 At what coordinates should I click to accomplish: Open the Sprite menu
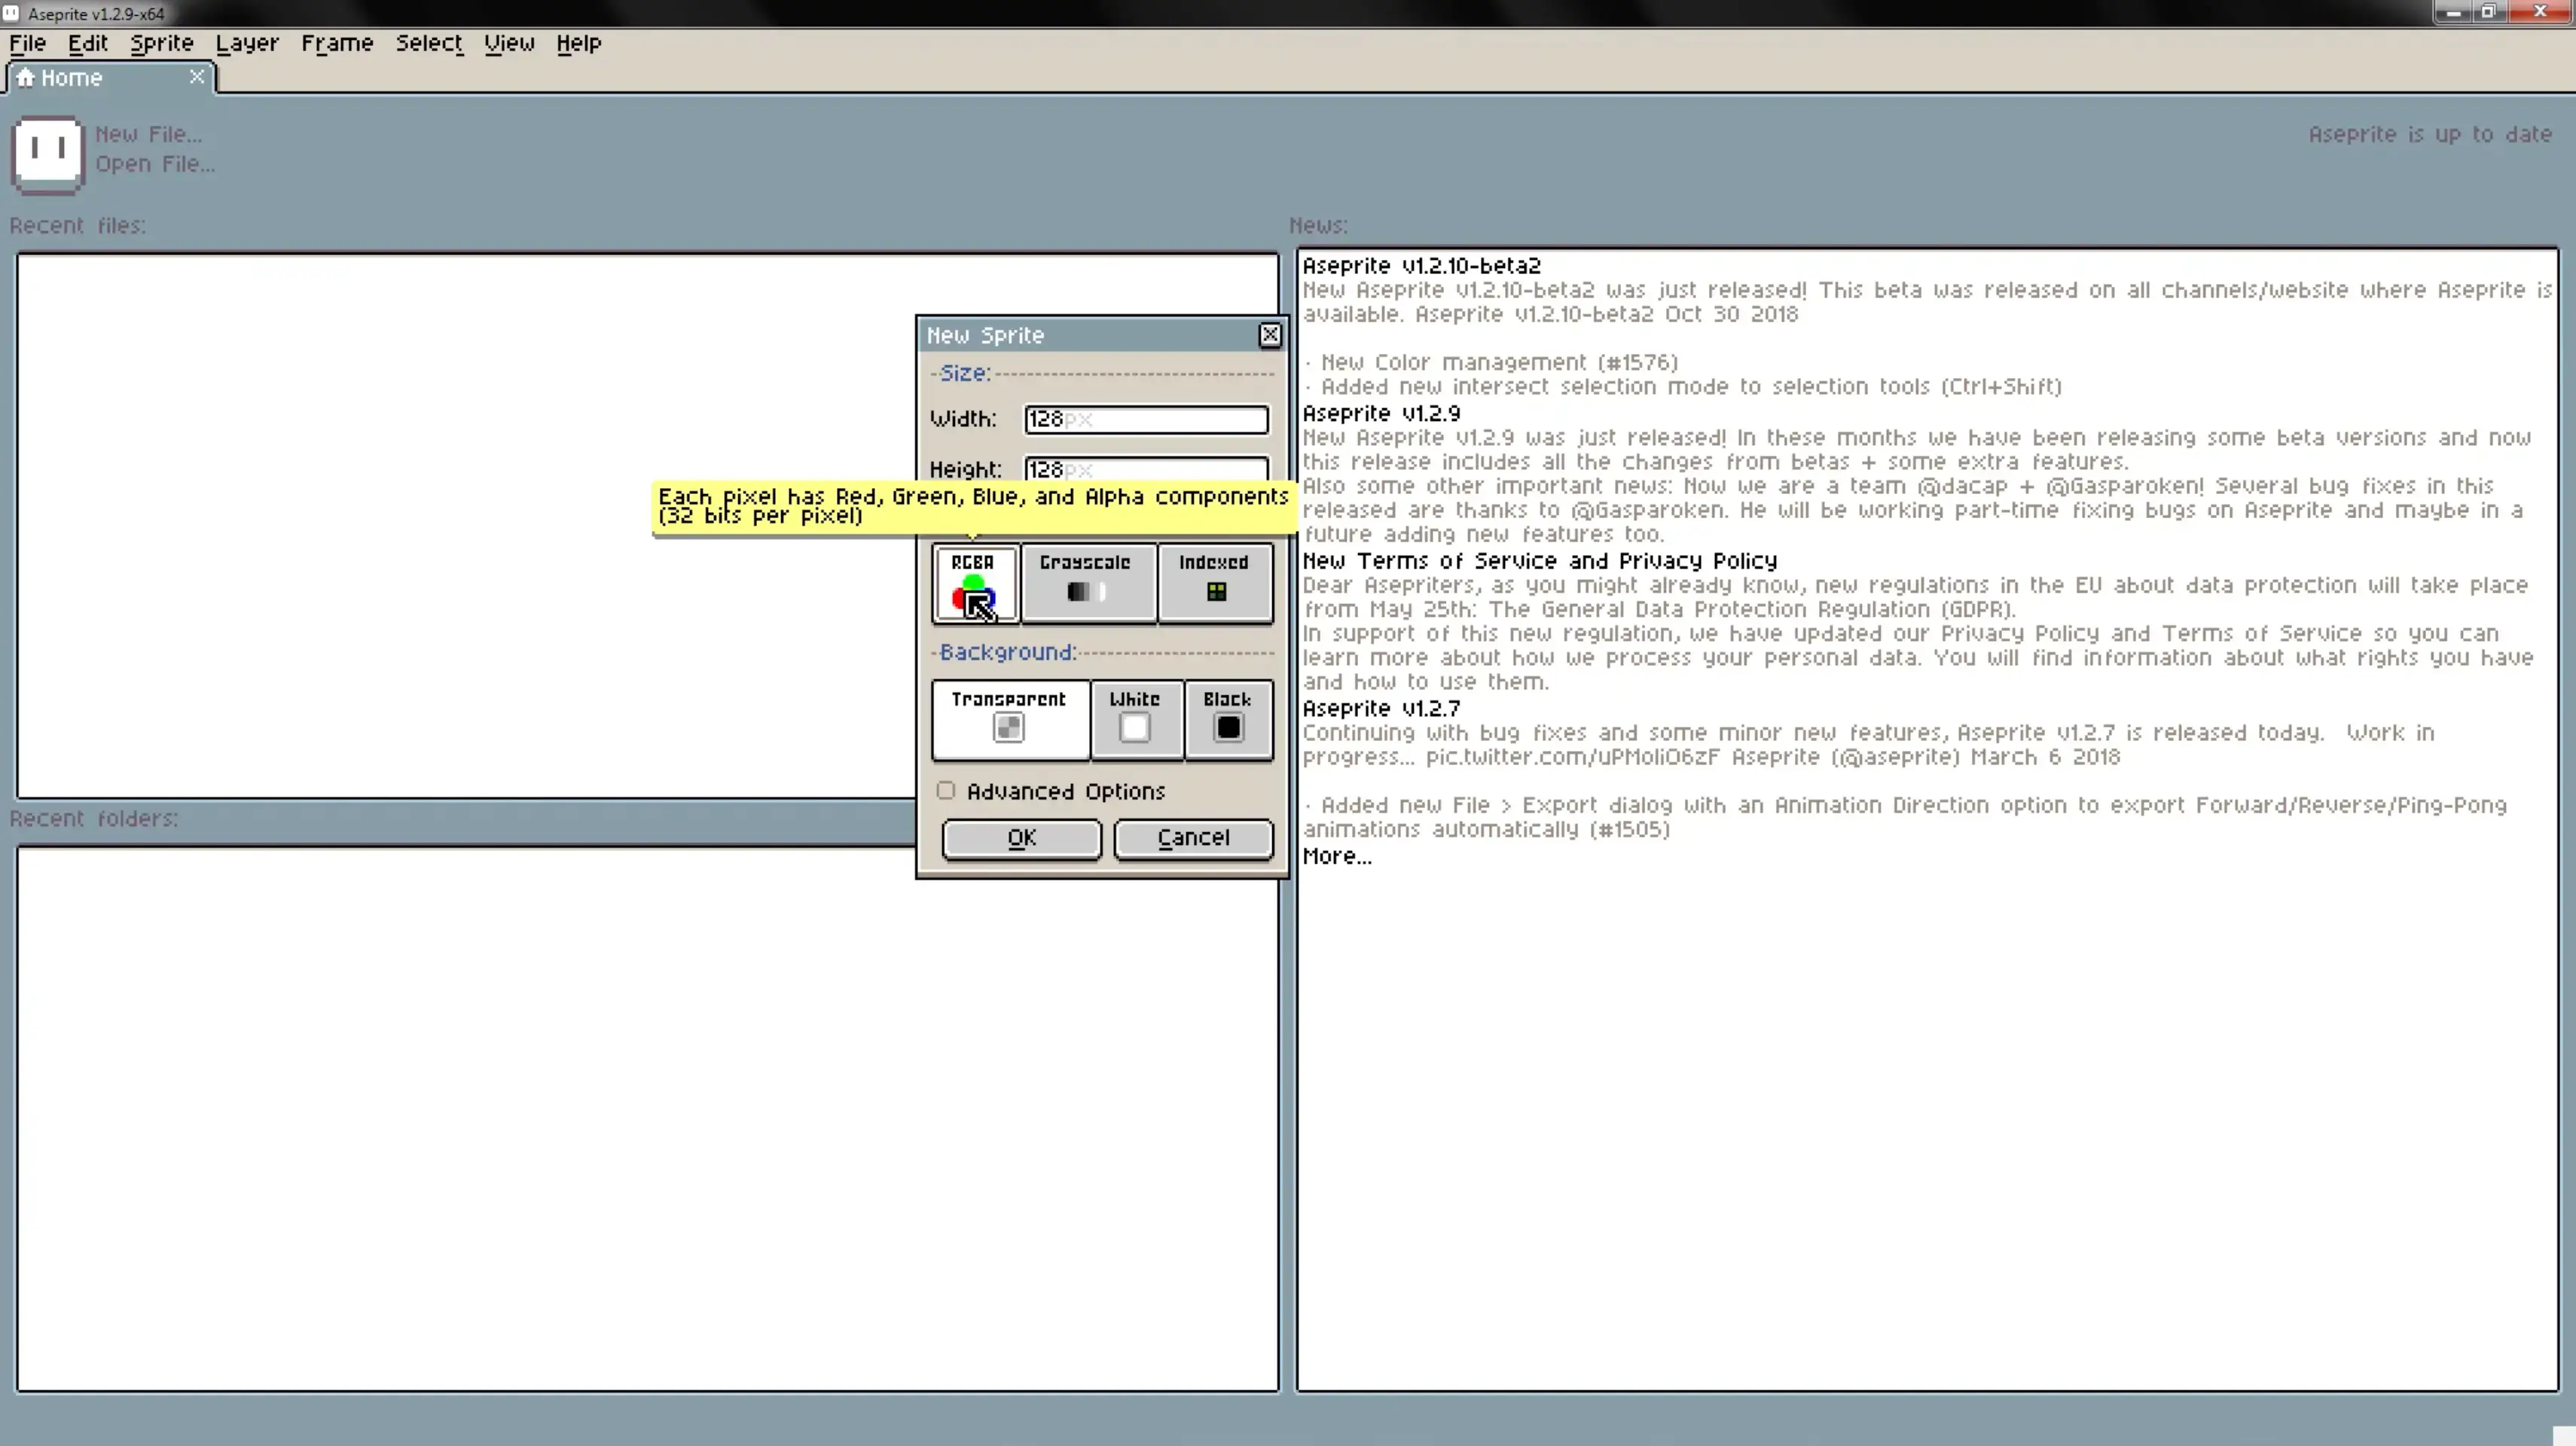click(x=161, y=43)
